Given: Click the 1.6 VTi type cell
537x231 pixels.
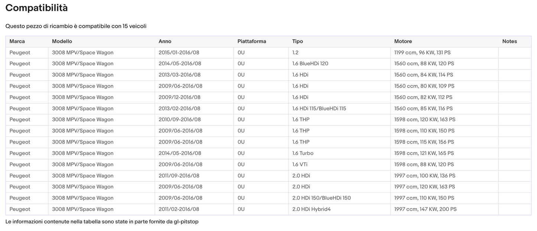Looking at the screenshot, I should 300,164.
